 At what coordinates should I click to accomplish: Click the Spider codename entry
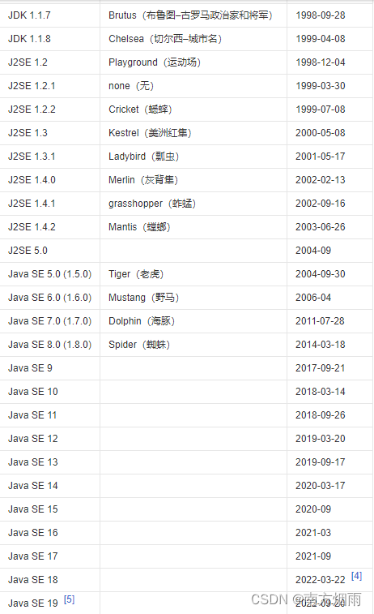139,344
